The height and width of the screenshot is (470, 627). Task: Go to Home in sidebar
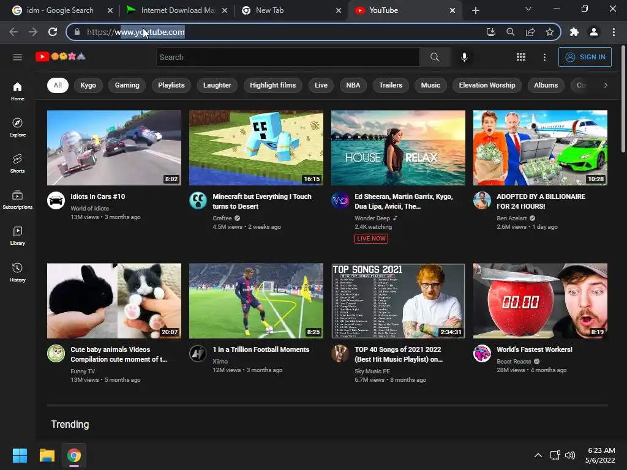click(17, 92)
